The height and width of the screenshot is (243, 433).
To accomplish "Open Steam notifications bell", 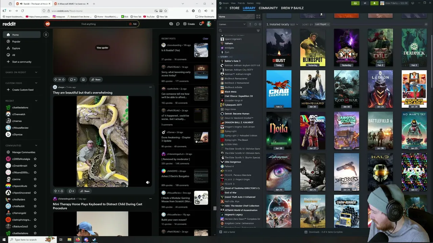I will tap(374, 3).
